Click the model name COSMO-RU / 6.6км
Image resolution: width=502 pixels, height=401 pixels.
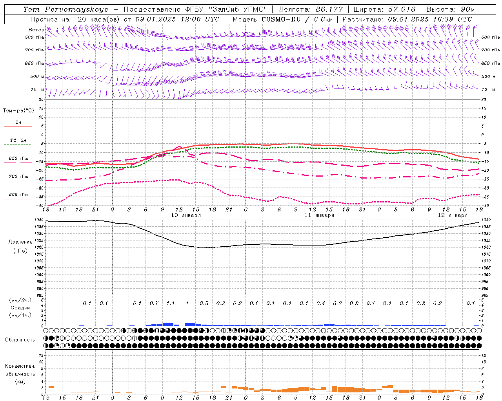tap(297, 19)
